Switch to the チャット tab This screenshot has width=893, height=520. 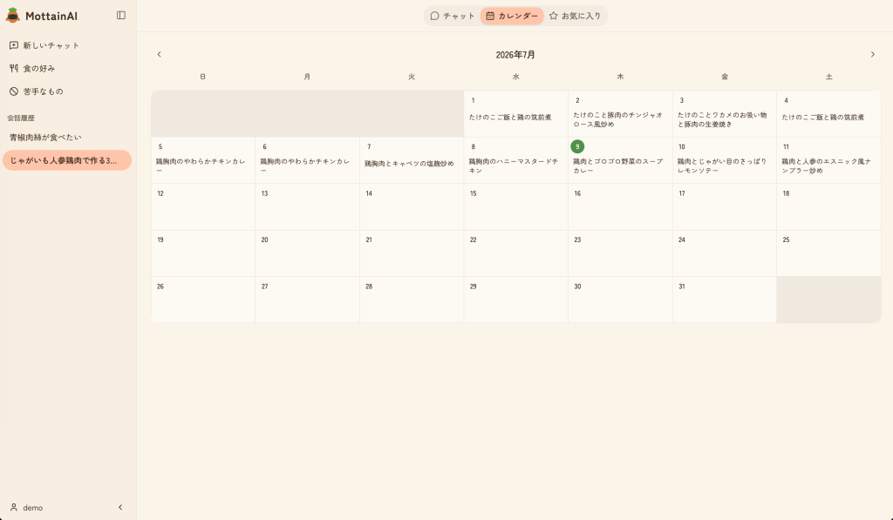pyautogui.click(x=453, y=16)
